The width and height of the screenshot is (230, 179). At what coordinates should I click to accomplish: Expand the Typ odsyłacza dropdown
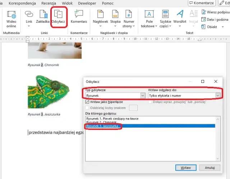[143, 95]
